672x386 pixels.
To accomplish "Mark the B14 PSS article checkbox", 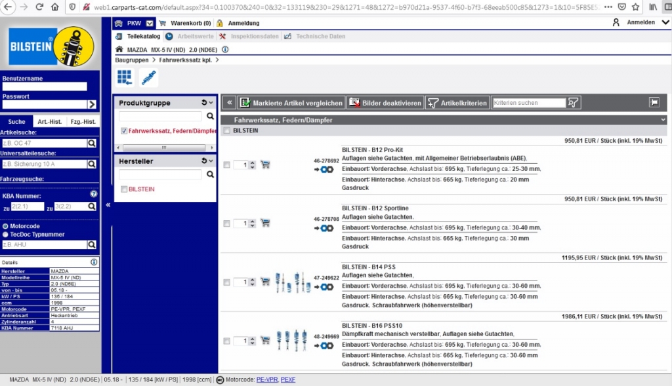I will click(226, 282).
